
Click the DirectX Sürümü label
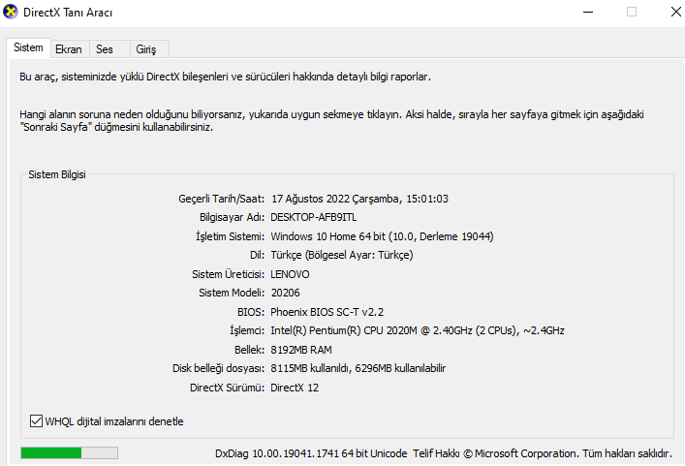coord(227,388)
